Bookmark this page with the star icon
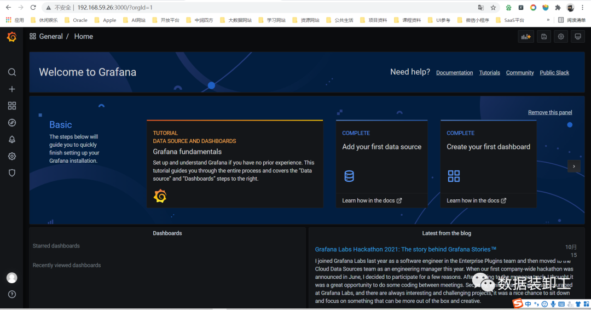This screenshot has height=310, width=591. [x=493, y=8]
